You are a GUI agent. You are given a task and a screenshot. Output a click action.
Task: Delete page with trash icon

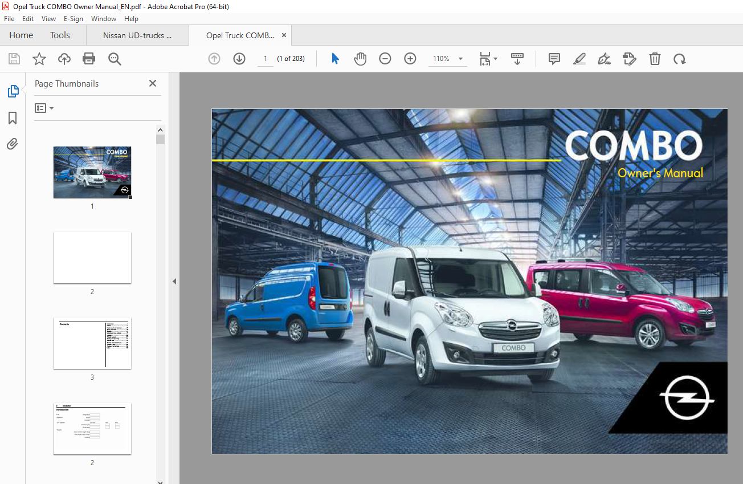[655, 59]
